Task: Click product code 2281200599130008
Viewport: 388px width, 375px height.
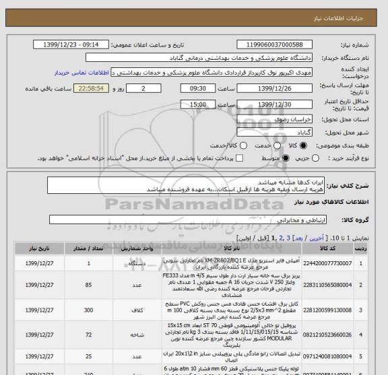Action: point(327,310)
